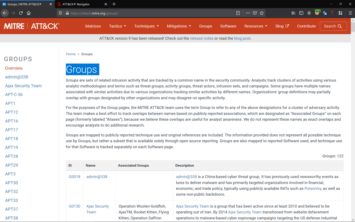Open admin@338 in the sidebar
Image resolution: width=355 pixels, height=222 pixels.
pos(17,77)
